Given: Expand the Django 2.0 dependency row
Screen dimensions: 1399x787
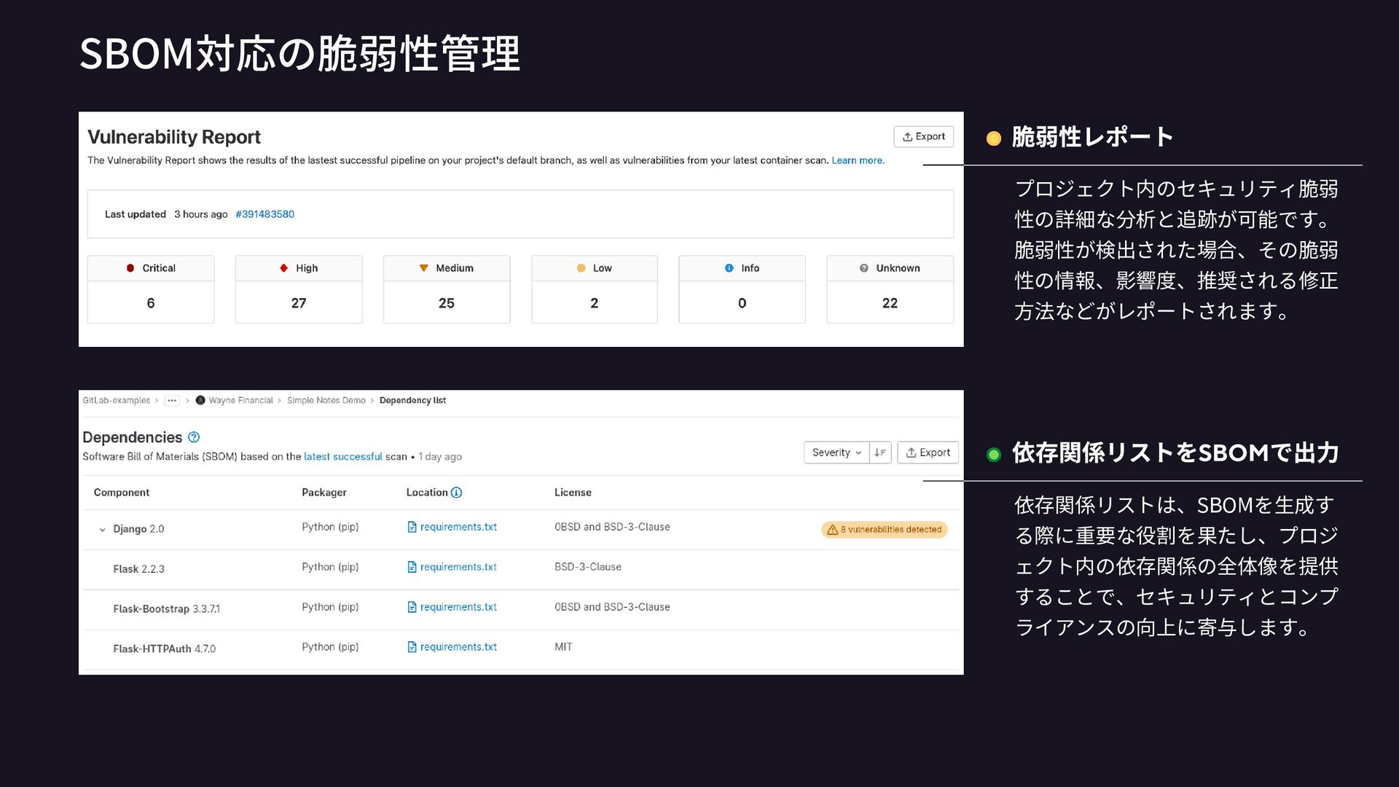Looking at the screenshot, I should pos(102,530).
